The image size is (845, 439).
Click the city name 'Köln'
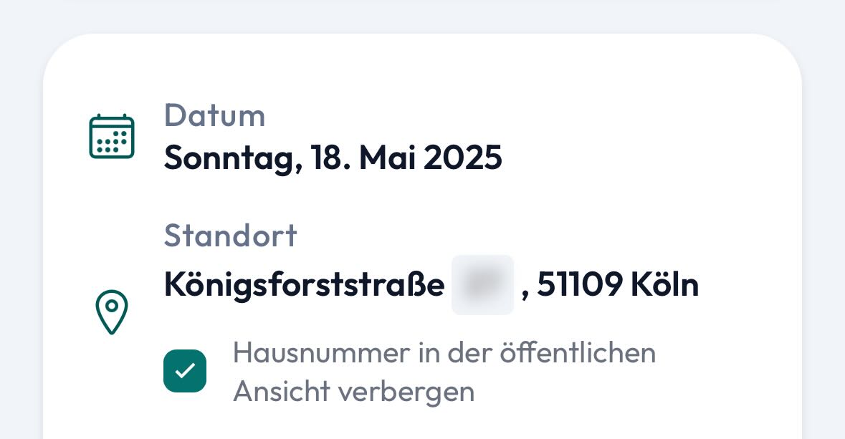[664, 284]
